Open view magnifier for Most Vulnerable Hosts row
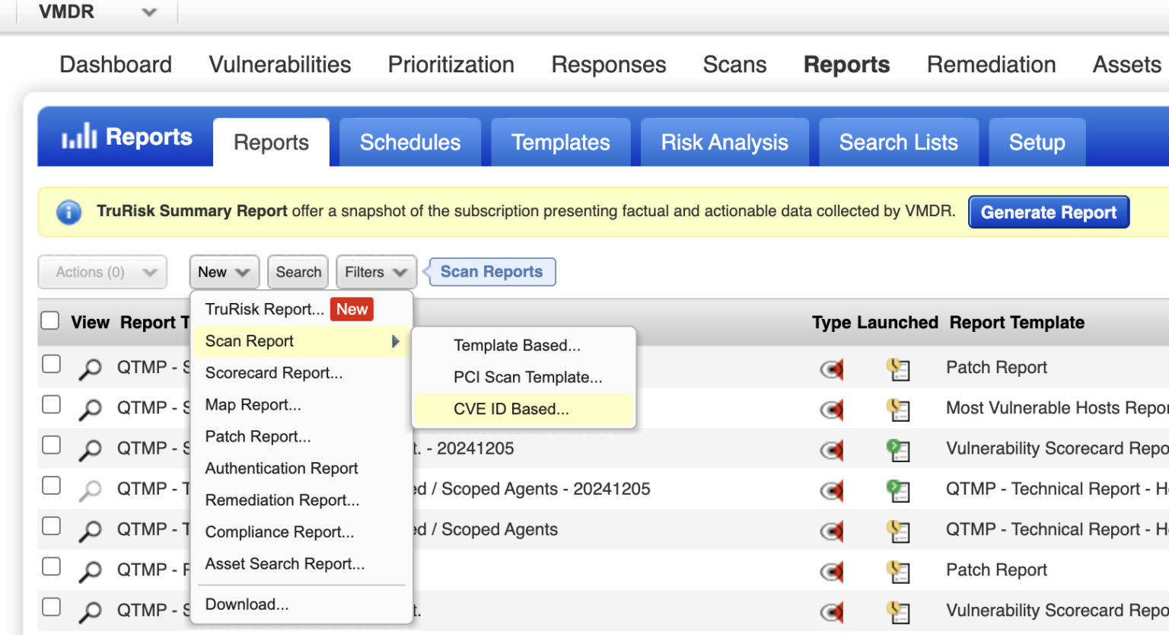This screenshot has width=1169, height=635. click(x=90, y=410)
